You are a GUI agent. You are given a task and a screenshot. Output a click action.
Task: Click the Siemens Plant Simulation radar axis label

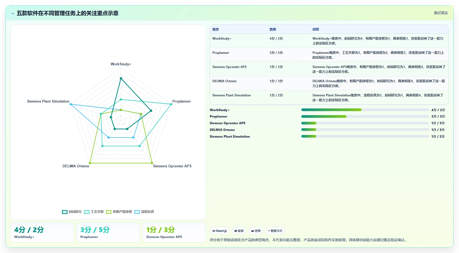[x=48, y=101]
